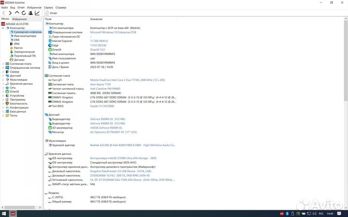Click the Конфигурация icon in the tree
The image size is (348, 217).
[7, 108]
